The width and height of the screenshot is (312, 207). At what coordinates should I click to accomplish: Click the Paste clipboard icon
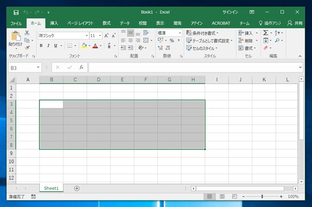16,36
